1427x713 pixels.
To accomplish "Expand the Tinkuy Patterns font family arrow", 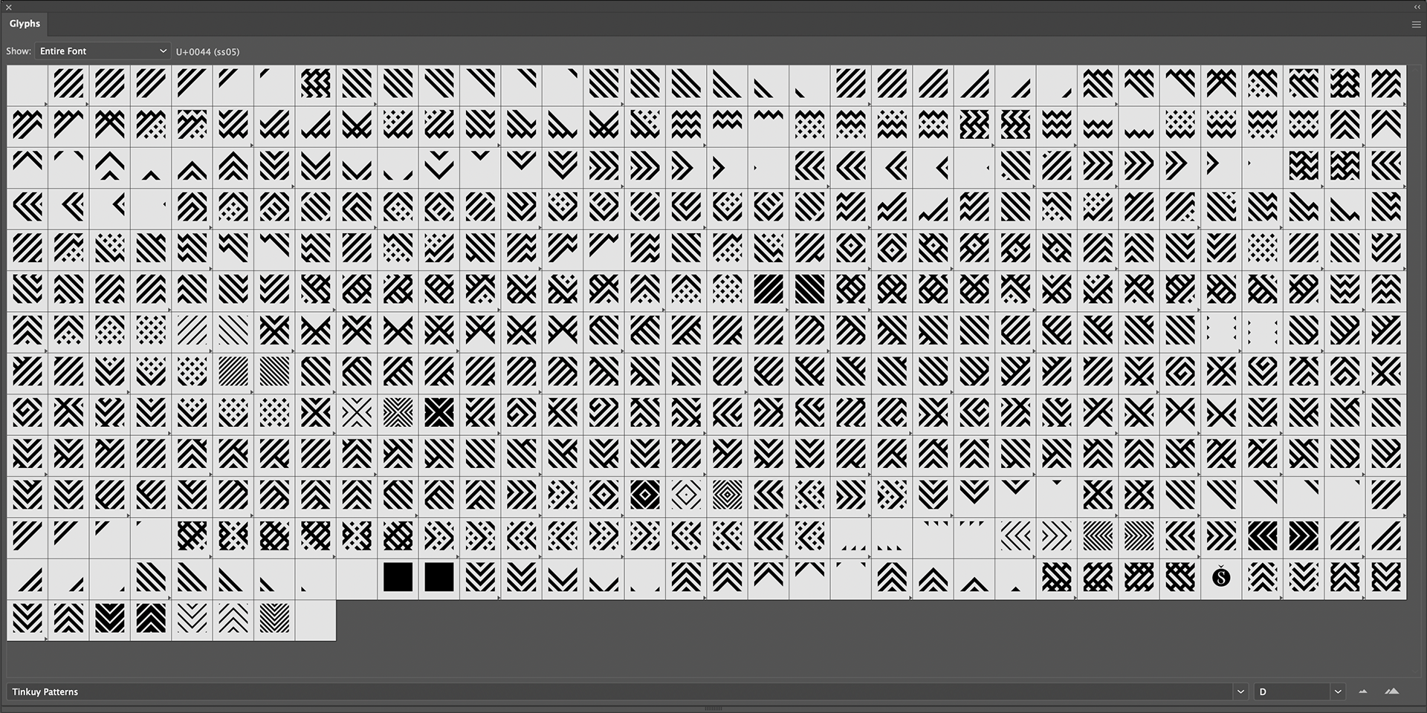I will click(1240, 691).
